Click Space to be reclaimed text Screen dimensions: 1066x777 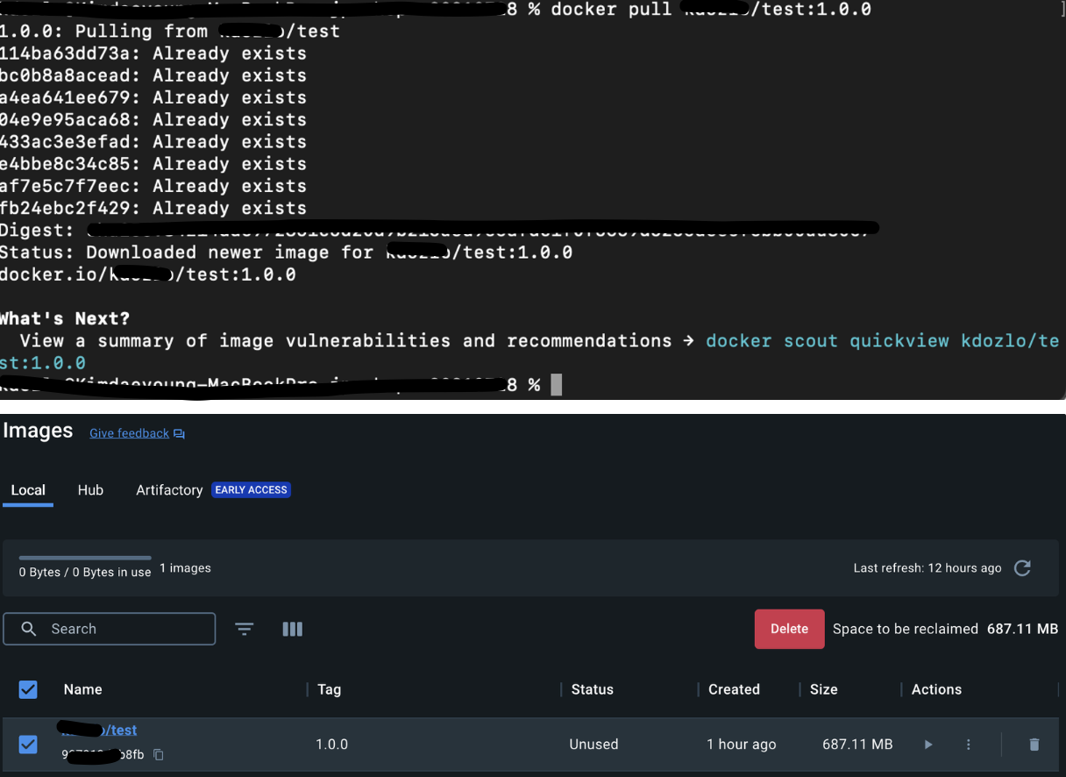click(906, 629)
